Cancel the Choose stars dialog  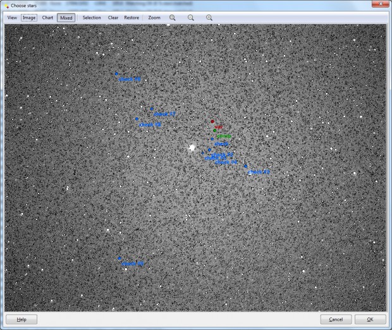point(336,319)
